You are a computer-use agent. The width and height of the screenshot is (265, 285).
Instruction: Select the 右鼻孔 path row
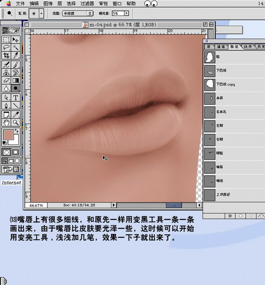[x=234, y=112]
